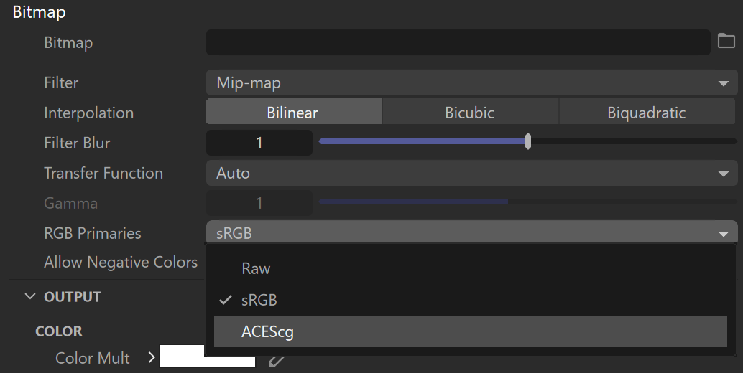
Task: Click the COLOR section heading
Action: (59, 331)
